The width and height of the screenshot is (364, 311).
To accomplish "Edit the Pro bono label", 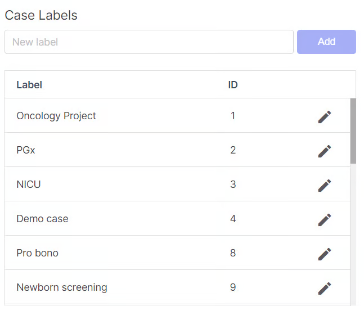I will [x=324, y=254].
